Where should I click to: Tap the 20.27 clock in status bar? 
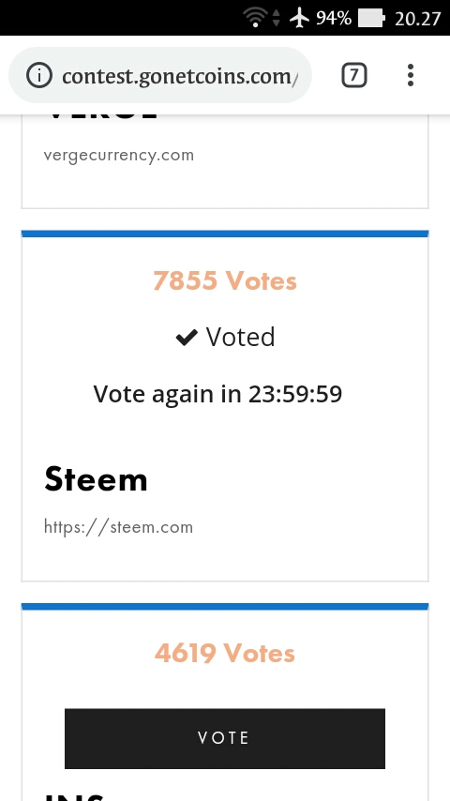point(417,19)
